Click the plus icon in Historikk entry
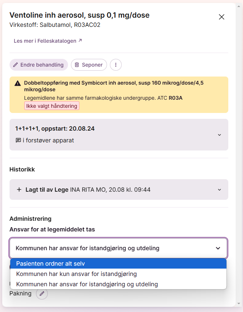This screenshot has height=312, width=243. pyautogui.click(x=19, y=189)
